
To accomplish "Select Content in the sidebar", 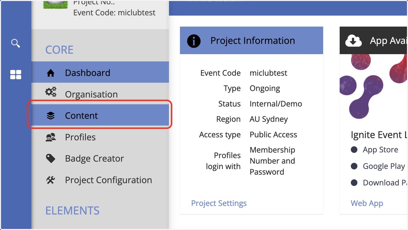I will point(100,116).
